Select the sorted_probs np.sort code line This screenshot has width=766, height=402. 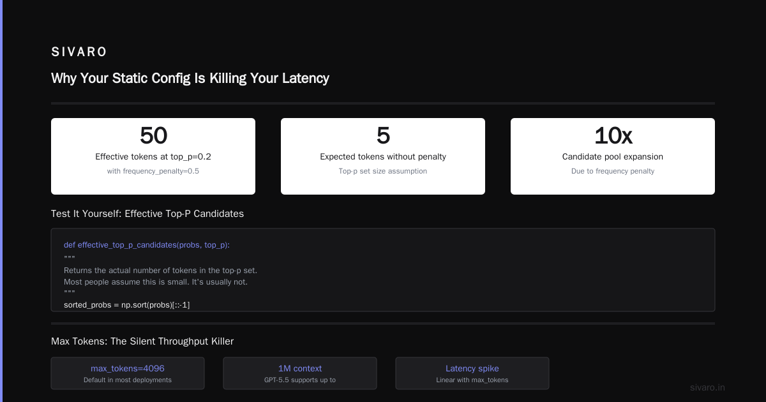point(126,305)
